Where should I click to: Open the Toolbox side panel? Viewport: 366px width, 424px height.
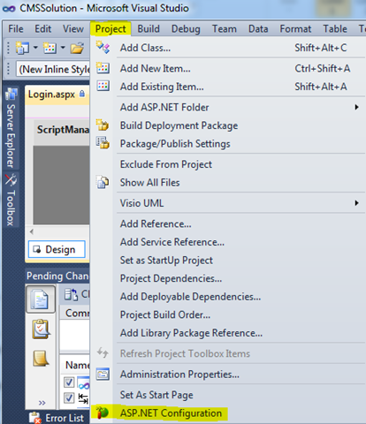(x=11, y=200)
